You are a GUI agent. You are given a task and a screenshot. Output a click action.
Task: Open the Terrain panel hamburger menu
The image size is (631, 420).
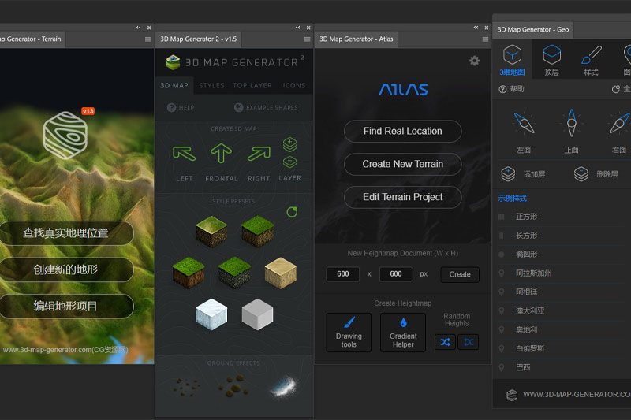147,39
